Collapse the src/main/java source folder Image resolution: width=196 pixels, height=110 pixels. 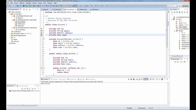pyautogui.click(x=10, y=14)
